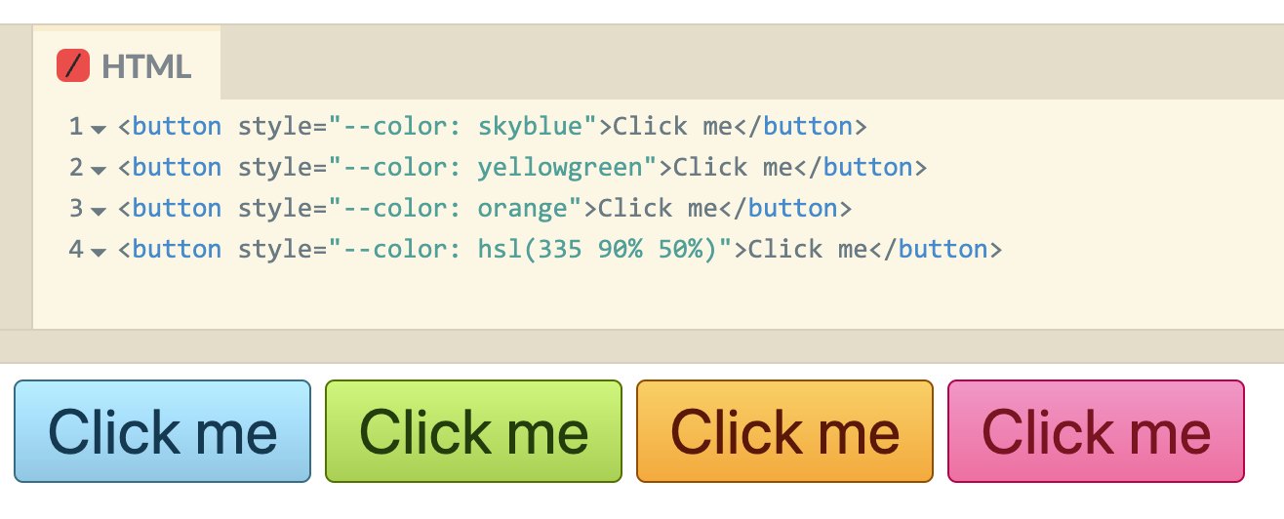This screenshot has height=519, width=1284.
Task: Select line number 2 in the gutter
Action: point(76,168)
